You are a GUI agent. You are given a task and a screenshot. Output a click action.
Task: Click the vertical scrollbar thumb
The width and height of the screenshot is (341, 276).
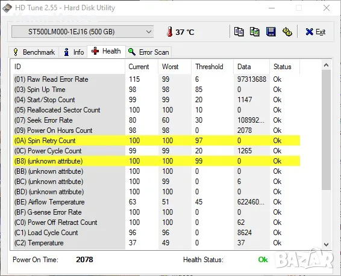[x=326, y=130]
